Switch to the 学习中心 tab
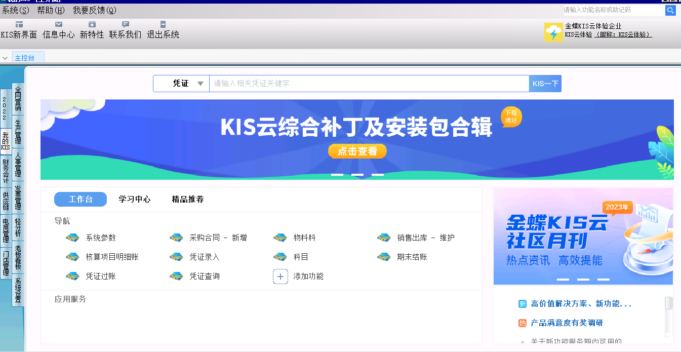Viewport: 681px width, 352px height. (135, 200)
